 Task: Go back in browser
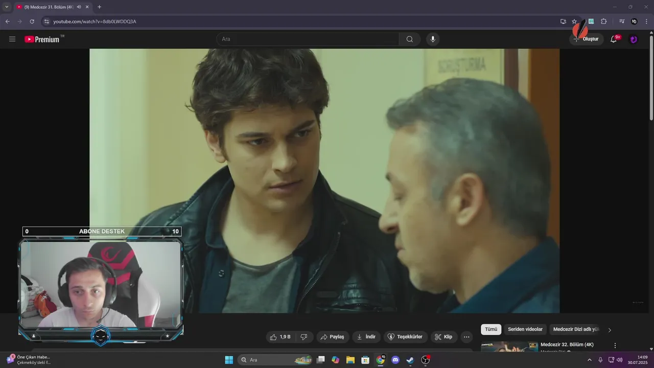pyautogui.click(x=7, y=21)
